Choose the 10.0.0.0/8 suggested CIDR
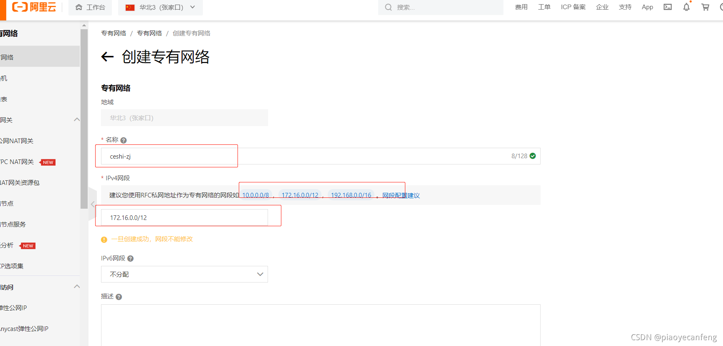 tap(255, 195)
